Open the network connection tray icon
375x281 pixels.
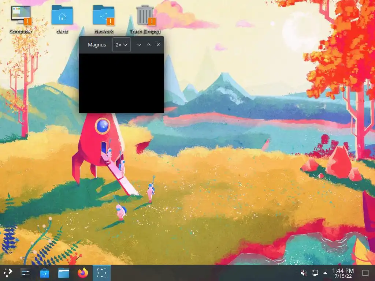point(315,273)
